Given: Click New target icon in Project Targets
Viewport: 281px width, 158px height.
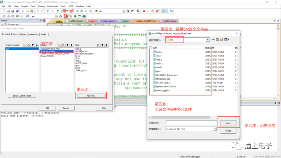Looking at the screenshot, I should pyautogui.click(x=24, y=45).
